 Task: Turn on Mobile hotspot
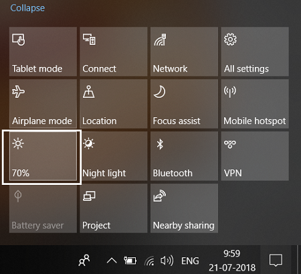[x=255, y=104]
